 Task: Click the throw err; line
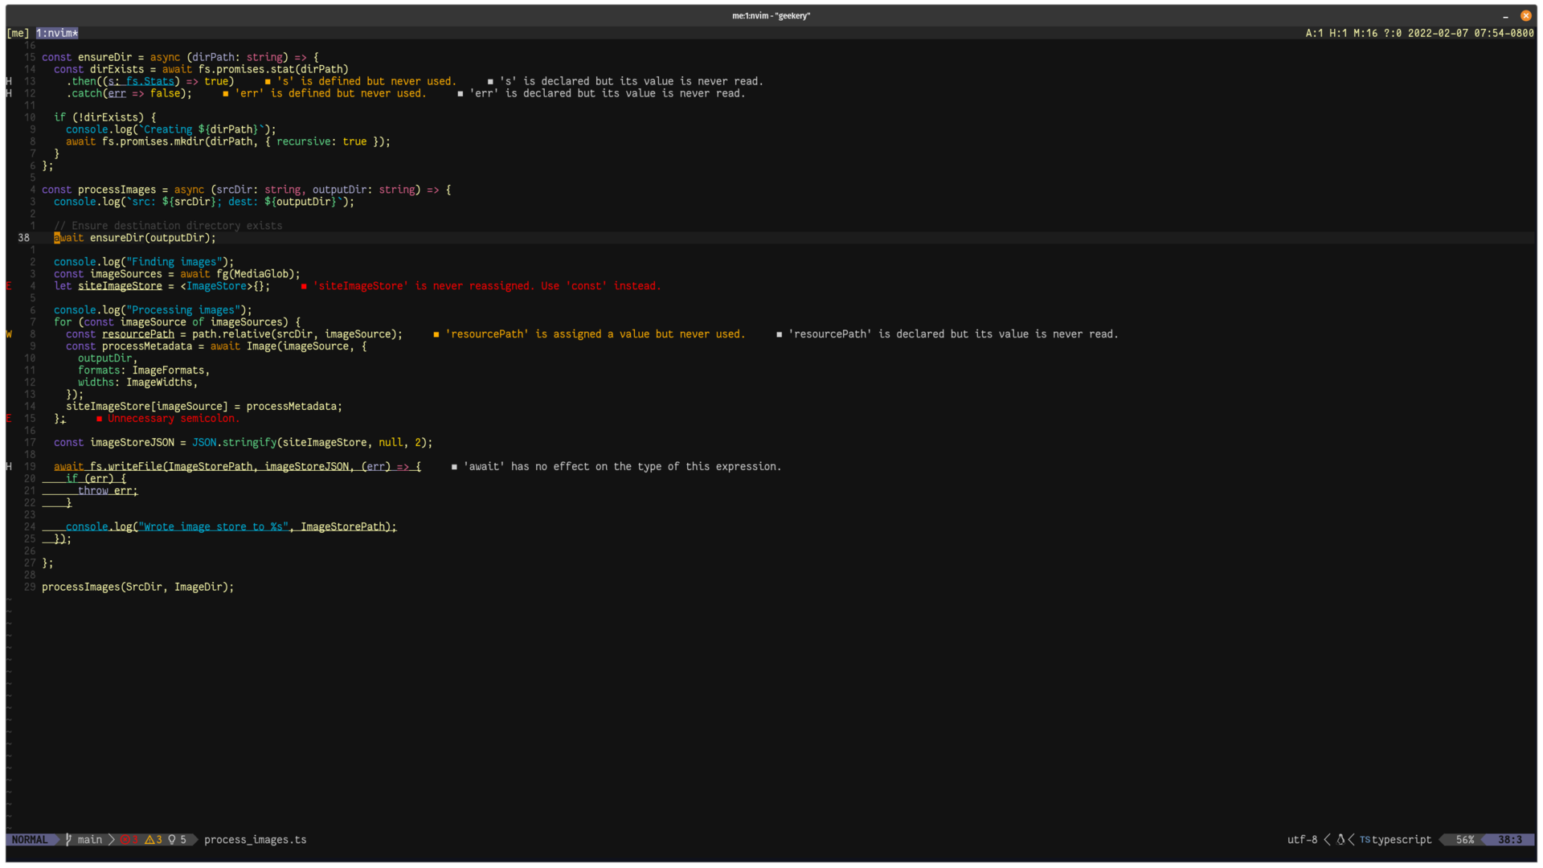(108, 491)
